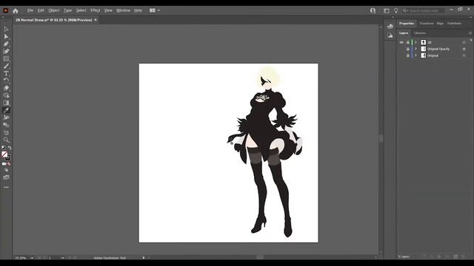Viewport: 474px width, 266px height.
Task: Select the Rectangle tool
Action: coord(6,58)
